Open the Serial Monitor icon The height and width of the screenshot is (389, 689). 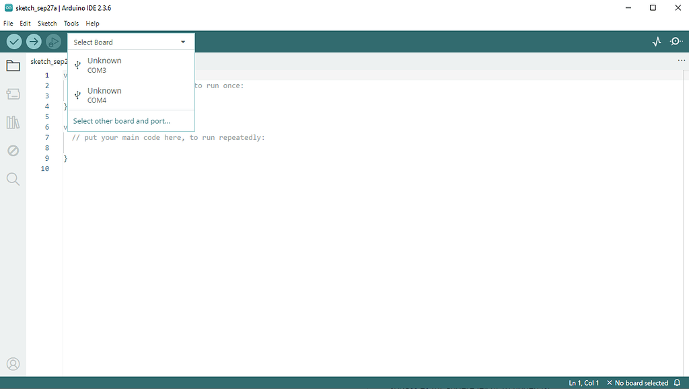(676, 42)
